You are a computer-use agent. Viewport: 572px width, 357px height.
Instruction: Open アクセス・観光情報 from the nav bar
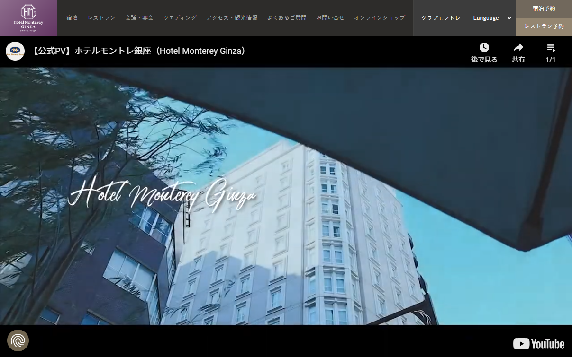click(x=232, y=18)
